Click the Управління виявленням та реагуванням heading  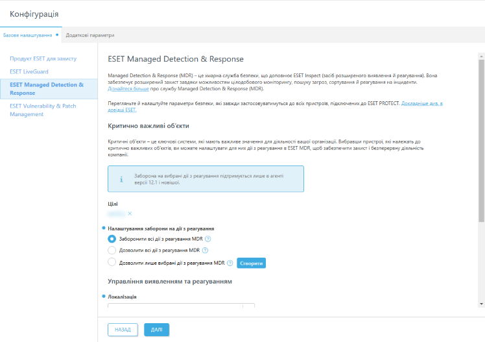[x=170, y=282]
